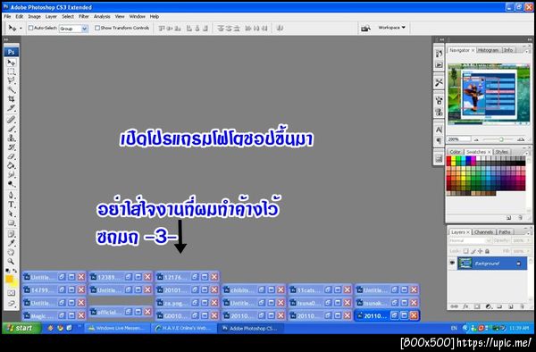Pick the red swatch in Swatches panel

click(448, 159)
